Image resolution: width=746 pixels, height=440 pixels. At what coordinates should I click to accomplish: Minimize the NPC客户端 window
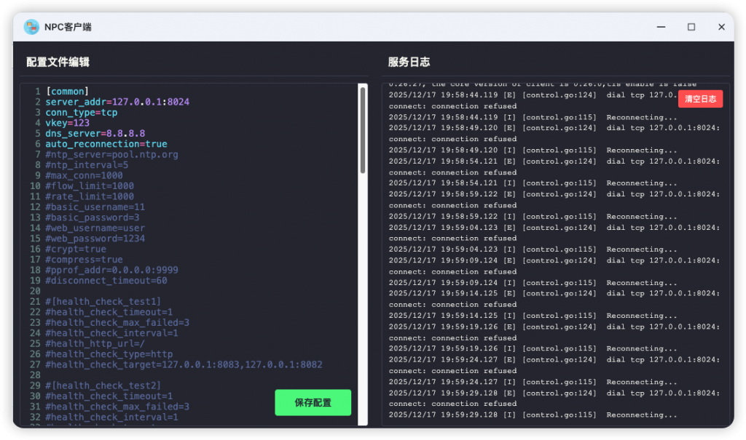click(x=661, y=27)
